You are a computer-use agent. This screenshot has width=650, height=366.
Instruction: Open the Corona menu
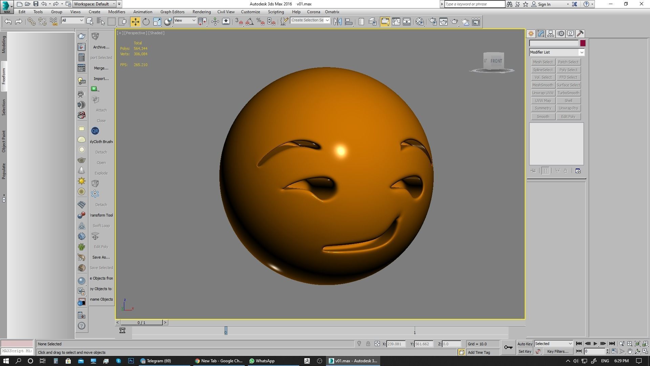point(313,12)
